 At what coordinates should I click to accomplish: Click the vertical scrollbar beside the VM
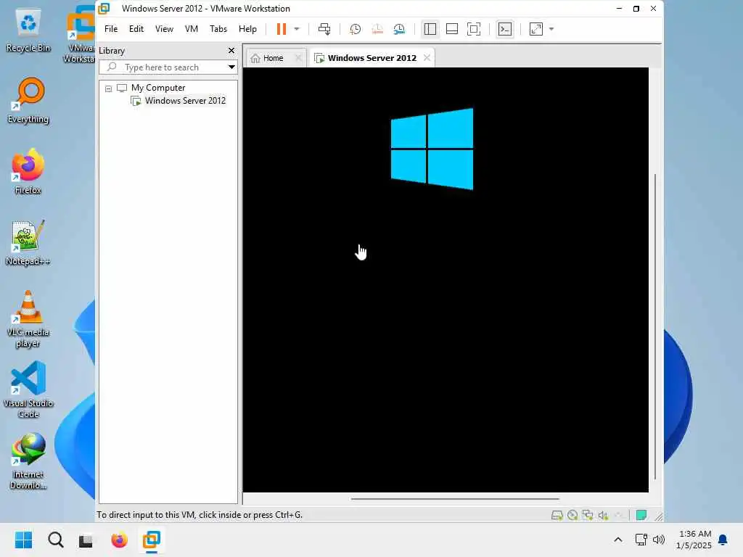point(655,327)
